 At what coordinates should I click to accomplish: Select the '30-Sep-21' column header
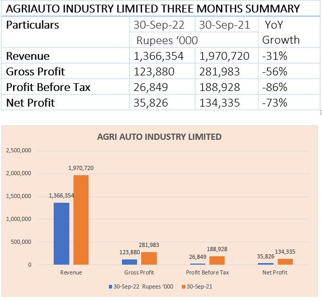(227, 24)
